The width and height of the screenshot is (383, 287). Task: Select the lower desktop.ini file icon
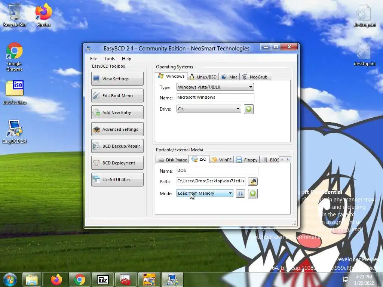pyautogui.click(x=364, y=55)
